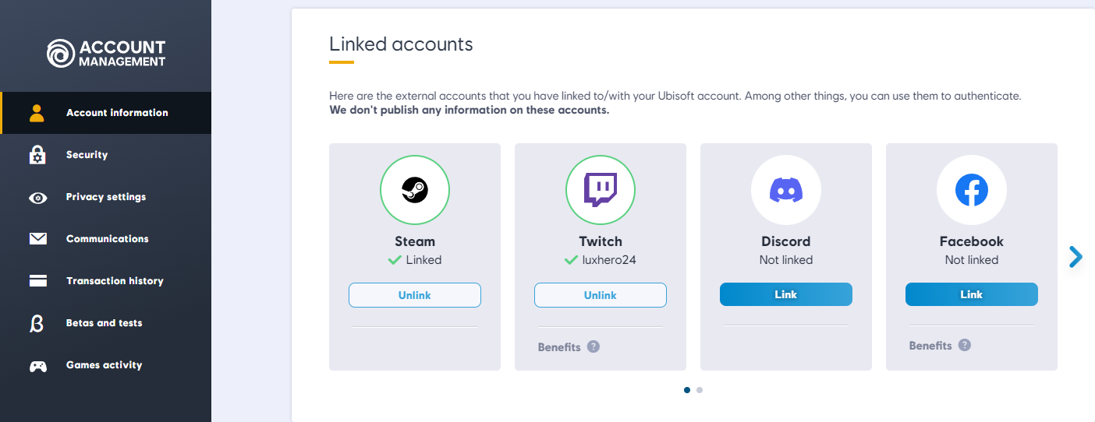Show next linked accounts with right chevron
The image size is (1095, 422).
[1076, 256]
